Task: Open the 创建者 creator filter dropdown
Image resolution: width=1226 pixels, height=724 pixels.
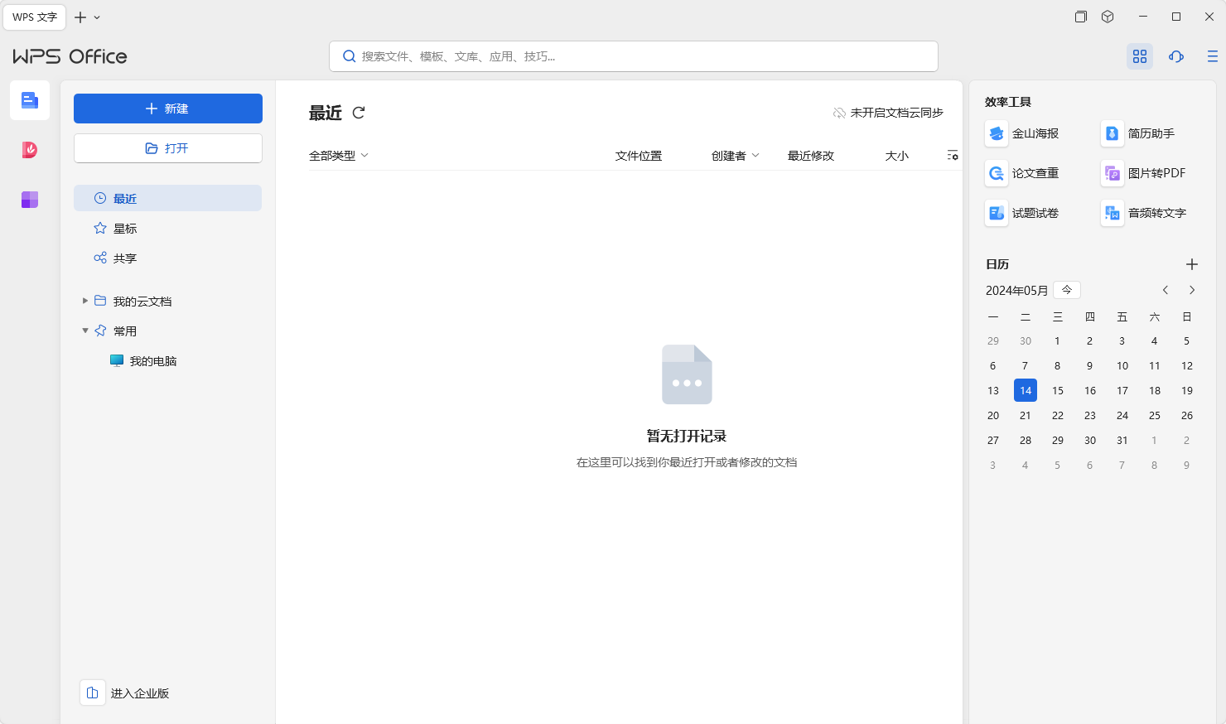Action: (735, 156)
